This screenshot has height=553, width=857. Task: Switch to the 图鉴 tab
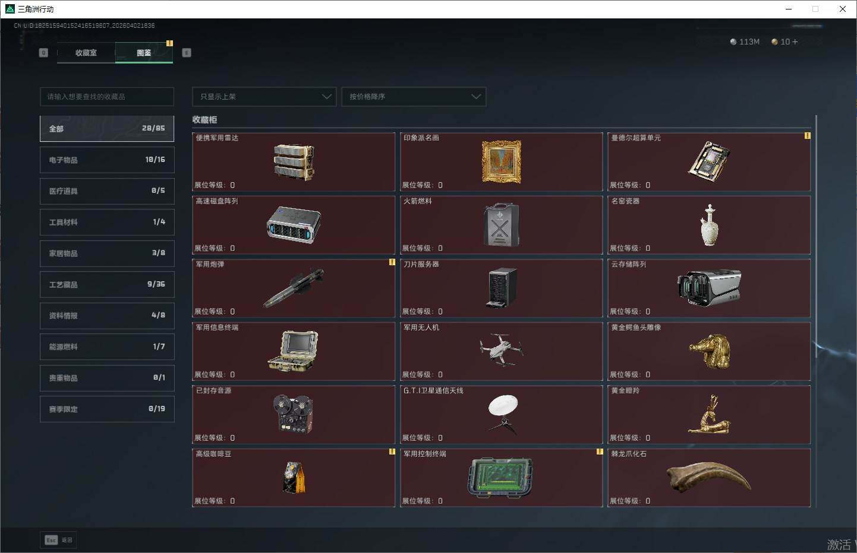[x=144, y=53]
